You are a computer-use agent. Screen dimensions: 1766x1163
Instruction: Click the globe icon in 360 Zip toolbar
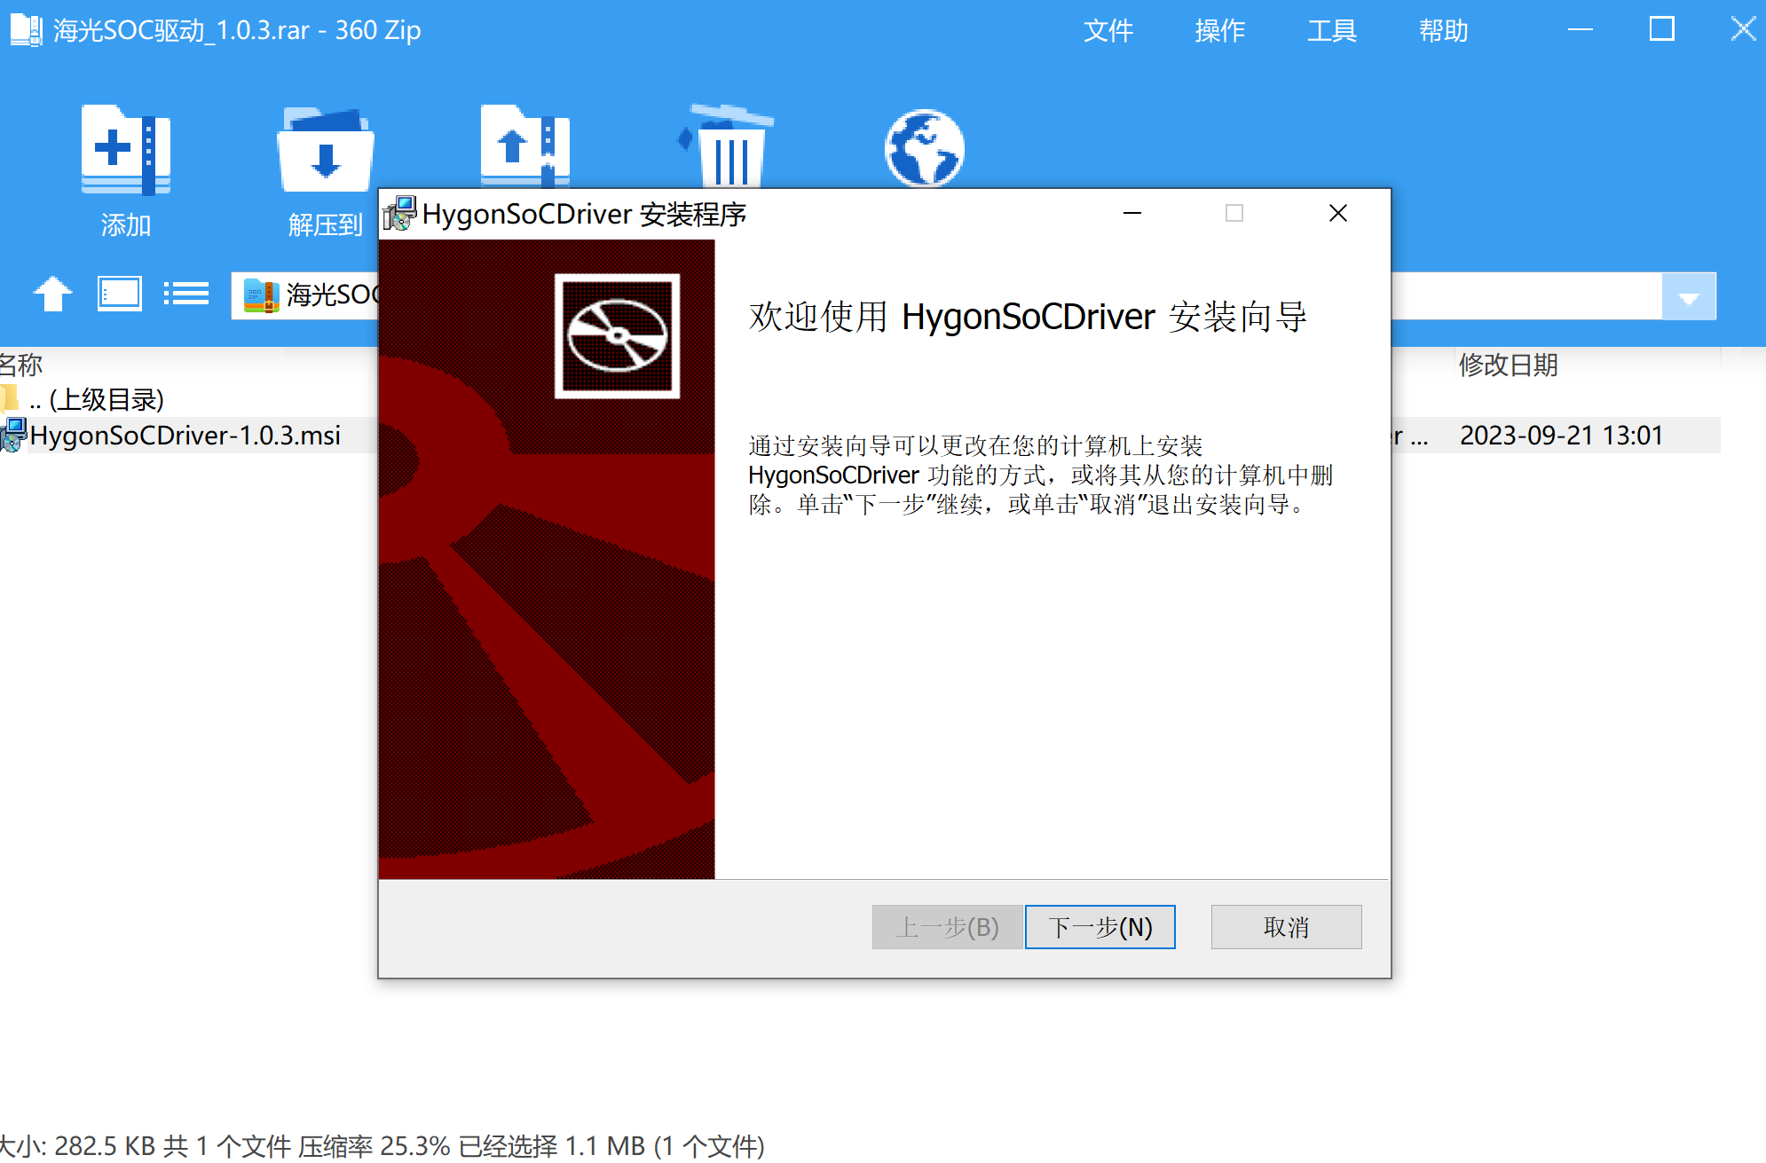click(925, 148)
